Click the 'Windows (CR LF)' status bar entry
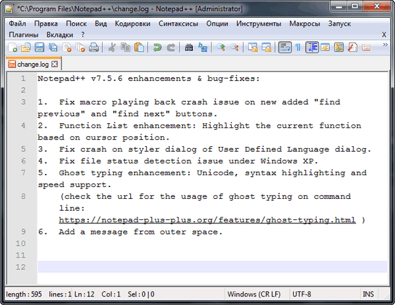395x305 pixels. coord(254,294)
